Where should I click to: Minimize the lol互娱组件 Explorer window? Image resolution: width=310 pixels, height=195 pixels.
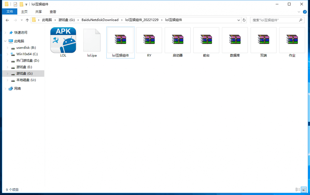coord(277,4)
